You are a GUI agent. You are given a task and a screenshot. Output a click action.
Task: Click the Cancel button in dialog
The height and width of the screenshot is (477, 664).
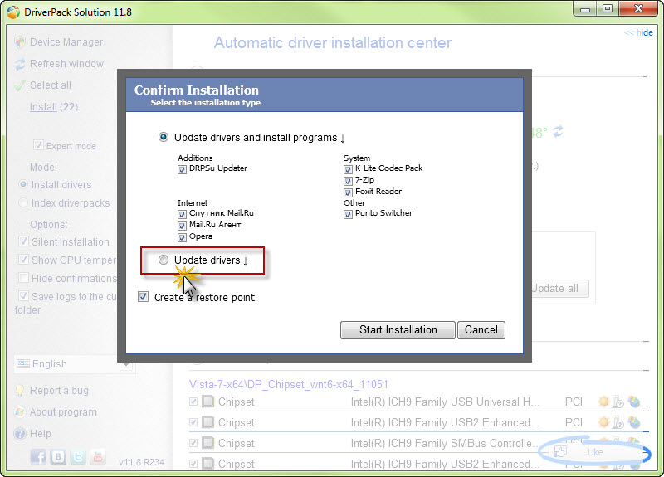[x=481, y=329]
